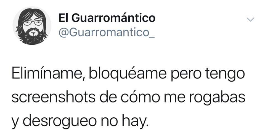The image size is (265, 135).
Task: Click the "@" symbol in the username
Action: pos(63,33)
